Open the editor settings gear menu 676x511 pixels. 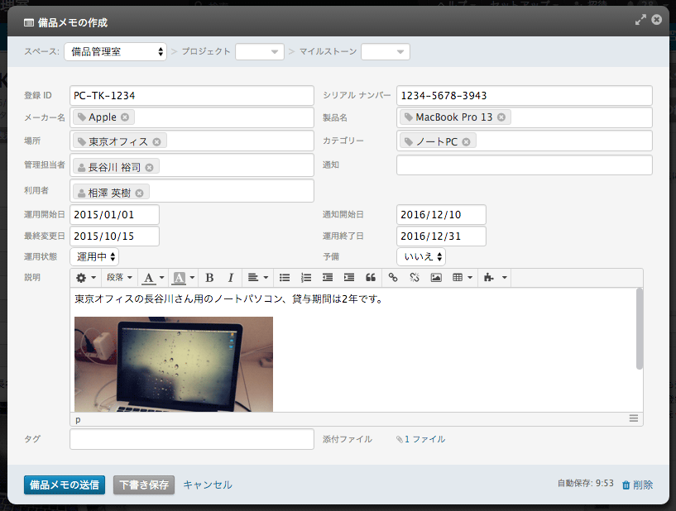click(86, 278)
